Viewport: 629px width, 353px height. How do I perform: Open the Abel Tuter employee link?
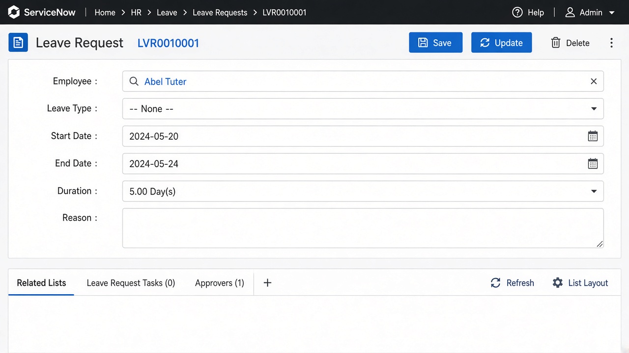(x=165, y=81)
